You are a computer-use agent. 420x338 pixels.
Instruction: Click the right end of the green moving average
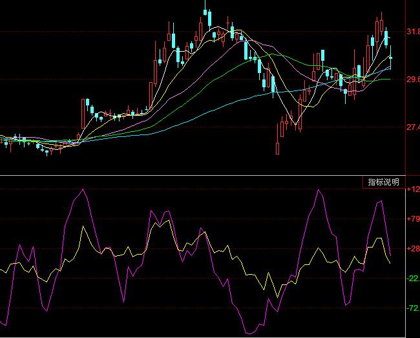coord(390,79)
